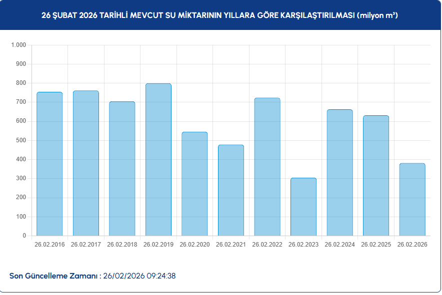Select the 26.02.2025 bar

click(x=376, y=176)
